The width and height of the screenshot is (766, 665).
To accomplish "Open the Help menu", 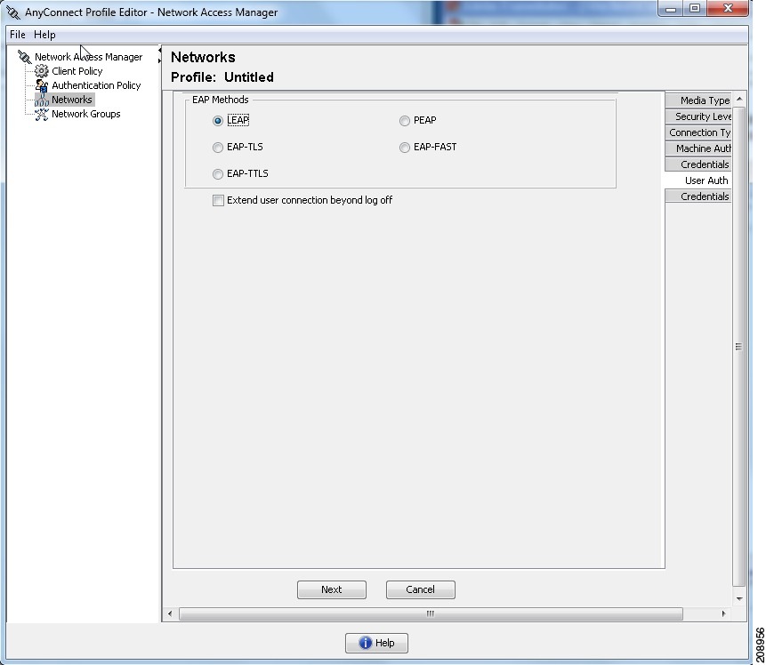I will click(x=44, y=35).
